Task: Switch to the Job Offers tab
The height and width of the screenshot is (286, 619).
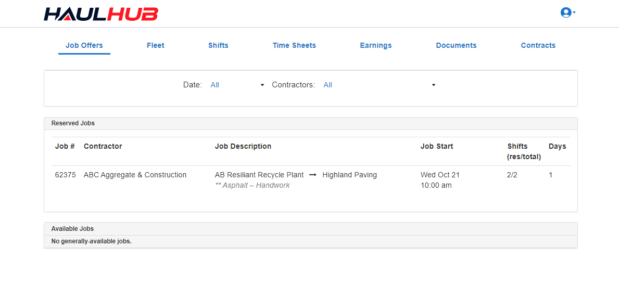Action: 84,45
